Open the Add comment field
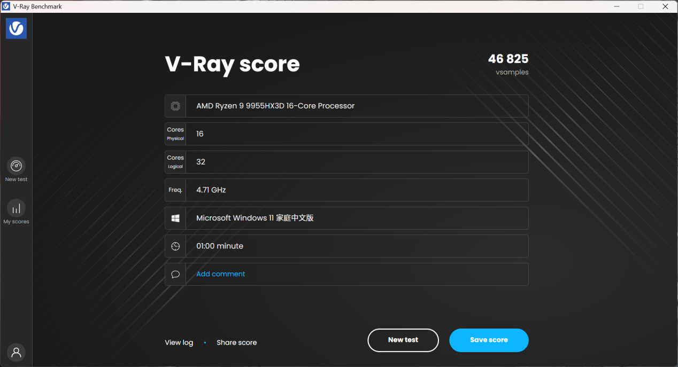The width and height of the screenshot is (678, 367). (220, 274)
